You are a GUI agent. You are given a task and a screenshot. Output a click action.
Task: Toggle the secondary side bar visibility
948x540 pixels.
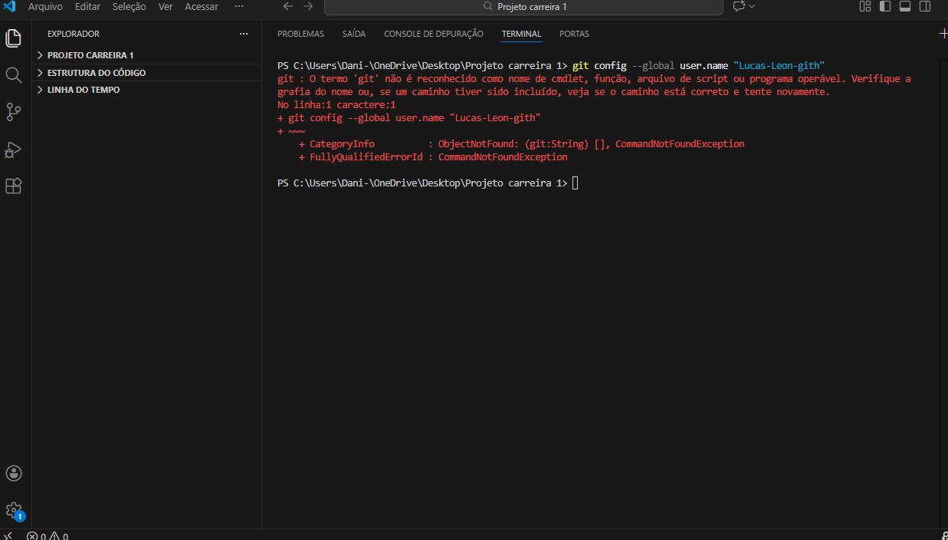(x=925, y=6)
